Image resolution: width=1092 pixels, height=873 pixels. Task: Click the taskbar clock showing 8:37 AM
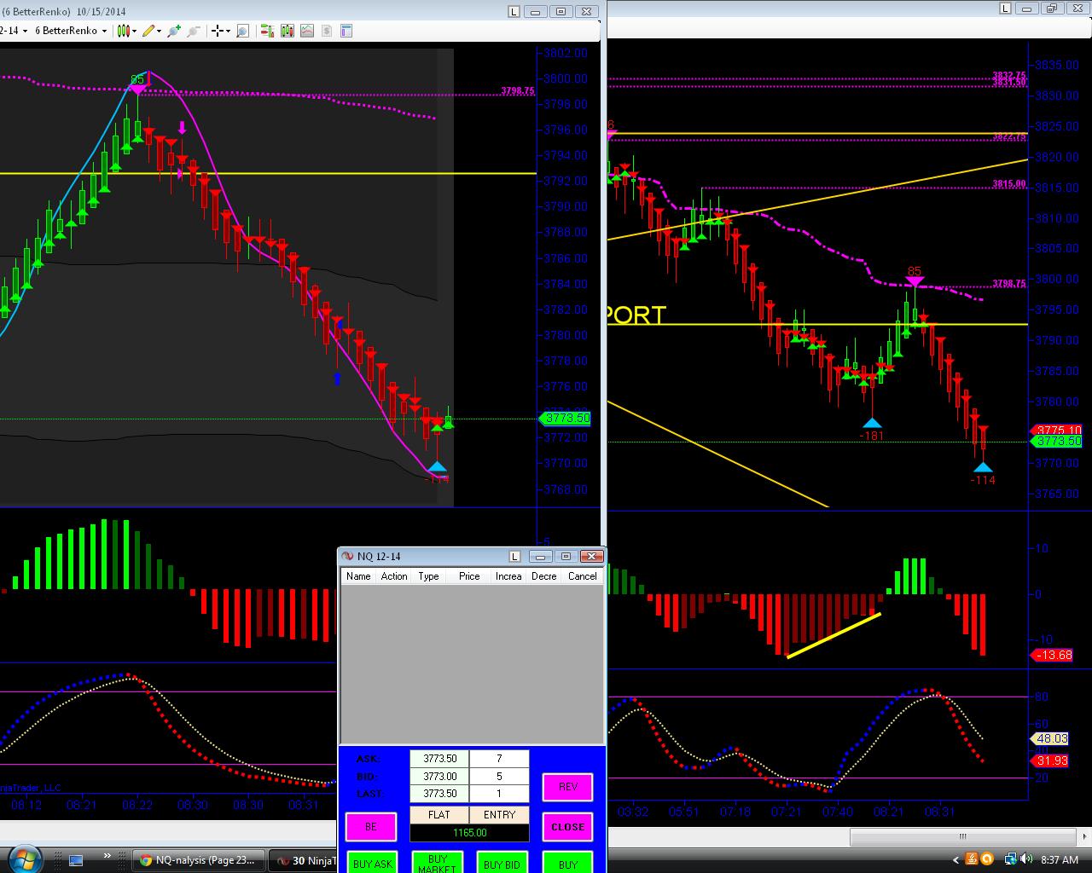(1060, 860)
